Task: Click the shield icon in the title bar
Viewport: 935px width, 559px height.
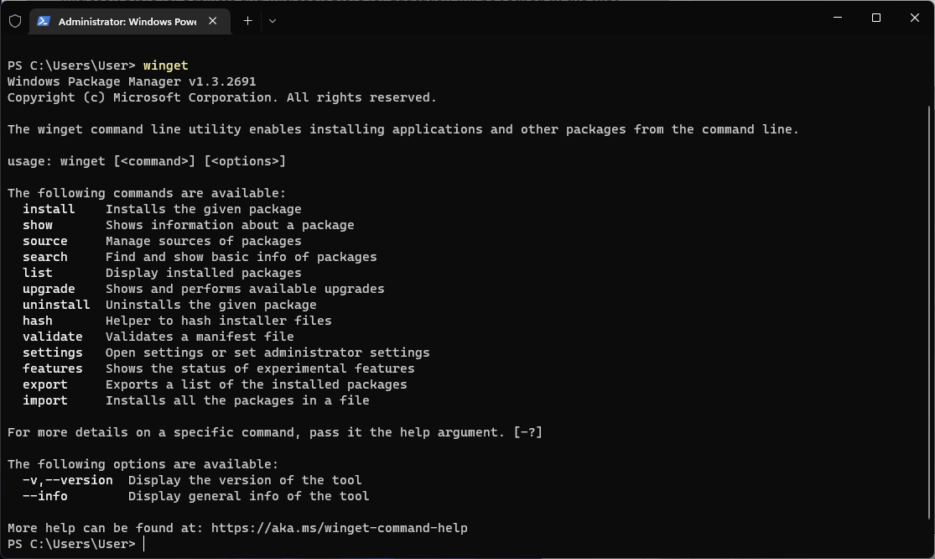Action: 15,21
